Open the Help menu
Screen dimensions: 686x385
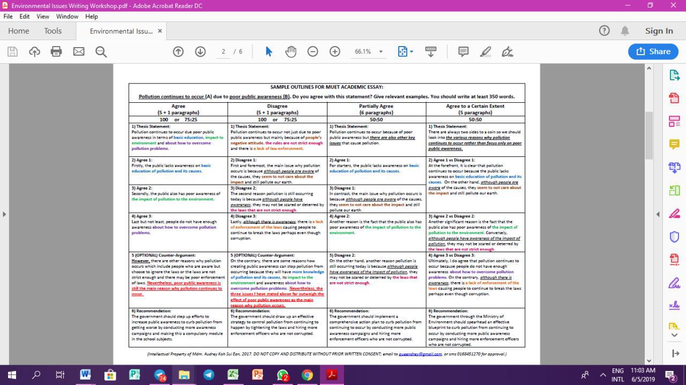91,17
